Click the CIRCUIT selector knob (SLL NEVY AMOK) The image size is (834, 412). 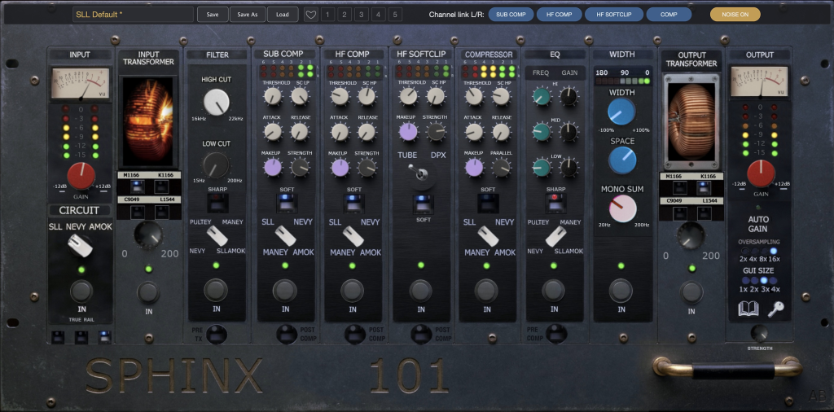point(80,246)
